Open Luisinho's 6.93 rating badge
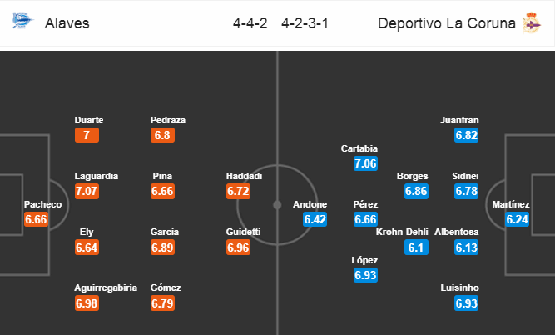The image size is (555, 335). (x=467, y=303)
